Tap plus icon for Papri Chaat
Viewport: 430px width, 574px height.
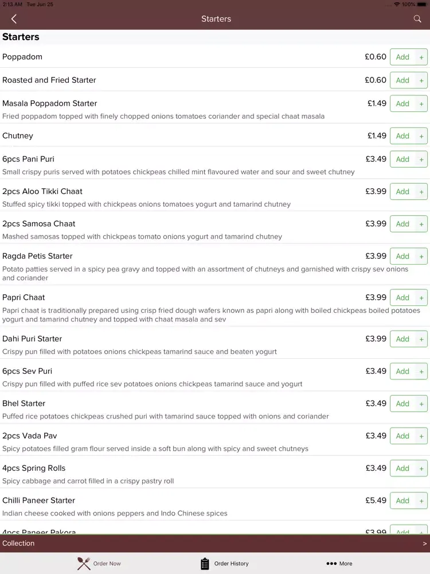coord(421,298)
